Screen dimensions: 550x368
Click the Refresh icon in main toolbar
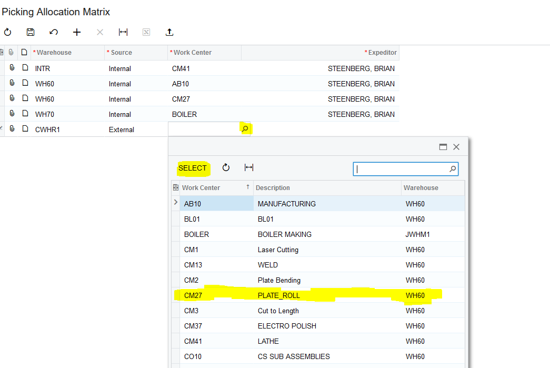pyautogui.click(x=7, y=32)
